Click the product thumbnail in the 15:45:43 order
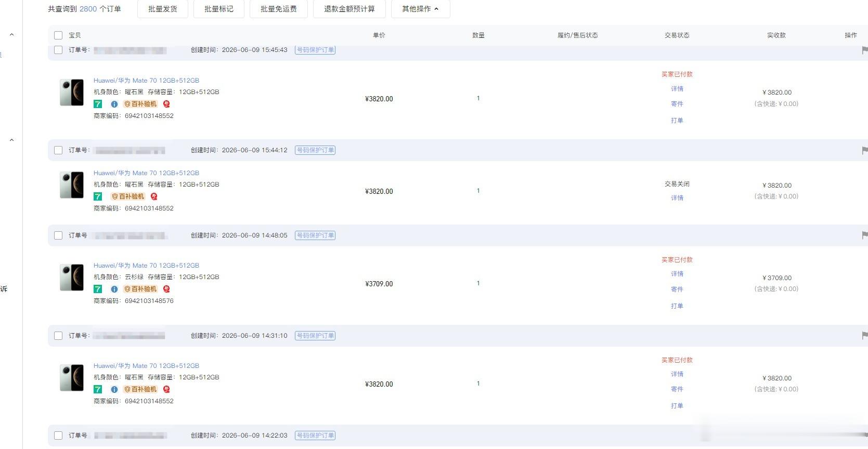 (72, 93)
